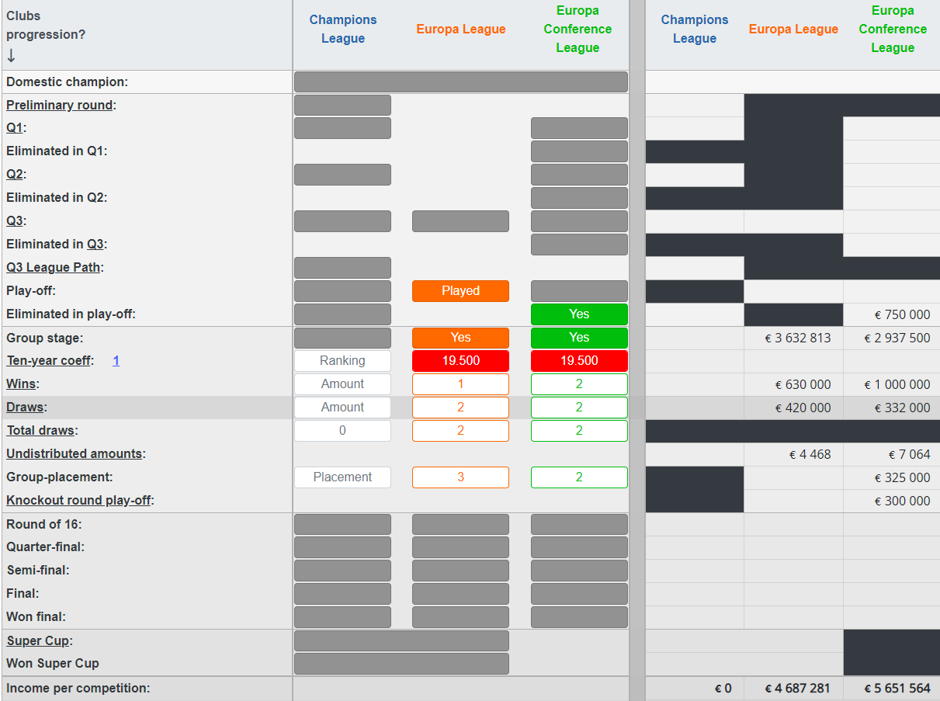Toggle the Won Super Cup button
940x701 pixels.
(401, 664)
